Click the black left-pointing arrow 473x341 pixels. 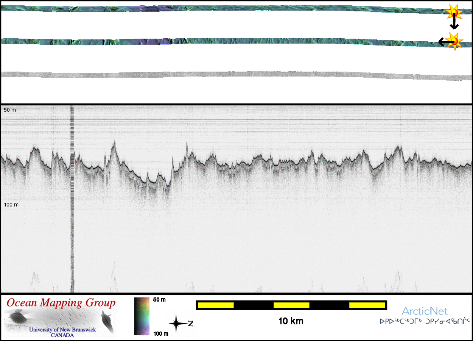pos(442,41)
